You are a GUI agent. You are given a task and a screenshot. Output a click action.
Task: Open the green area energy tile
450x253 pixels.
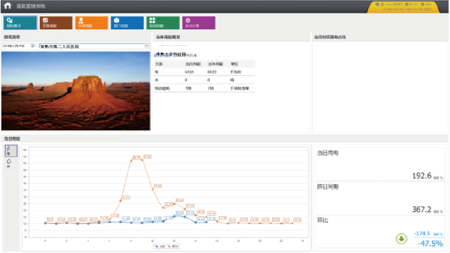pyautogui.click(x=163, y=23)
